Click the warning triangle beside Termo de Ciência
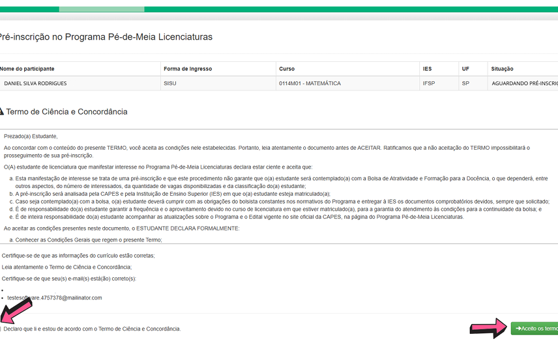The image size is (558, 354). [1, 111]
